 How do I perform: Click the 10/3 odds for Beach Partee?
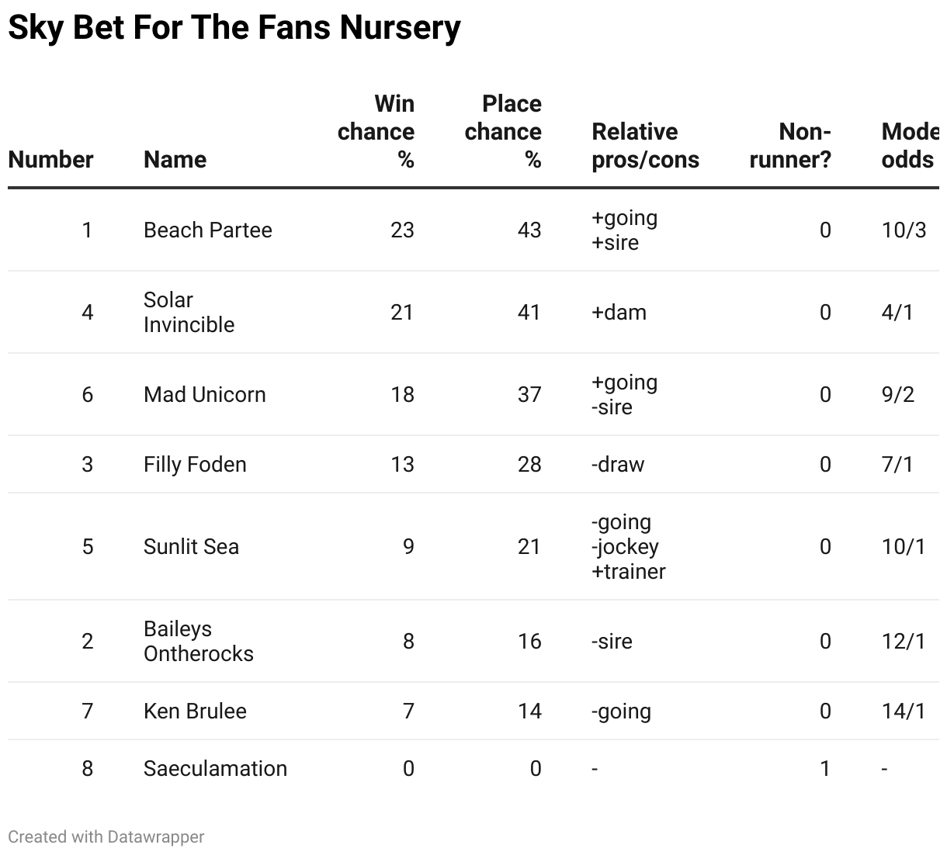(x=904, y=230)
